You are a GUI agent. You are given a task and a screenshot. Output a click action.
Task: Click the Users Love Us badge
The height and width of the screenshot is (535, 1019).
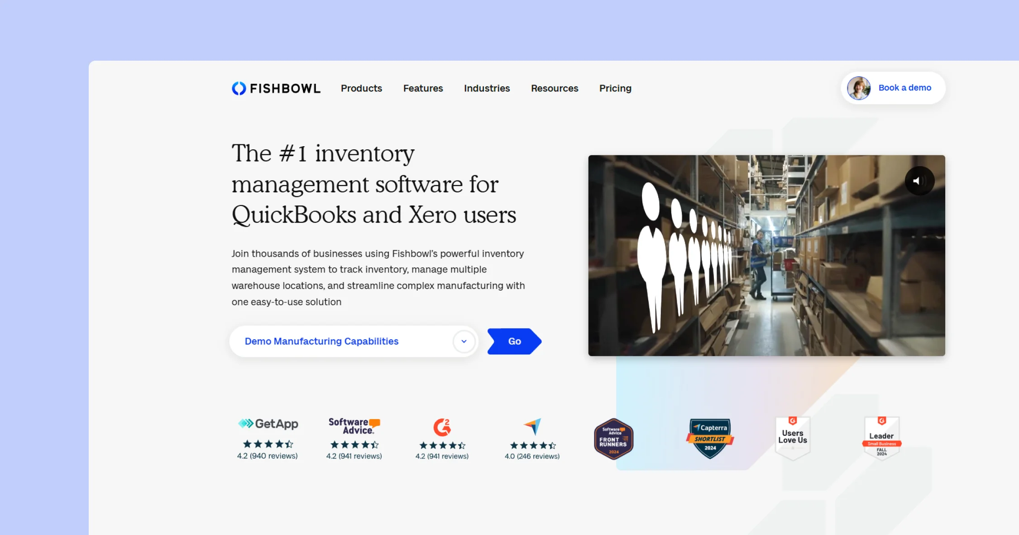click(x=793, y=438)
